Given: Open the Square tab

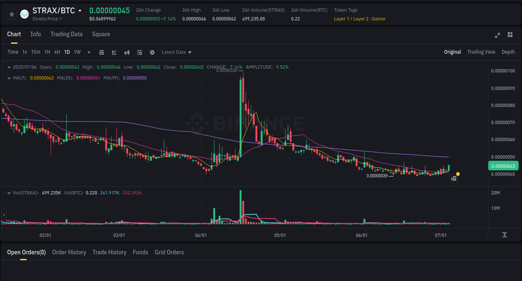Looking at the screenshot, I should coord(101,34).
